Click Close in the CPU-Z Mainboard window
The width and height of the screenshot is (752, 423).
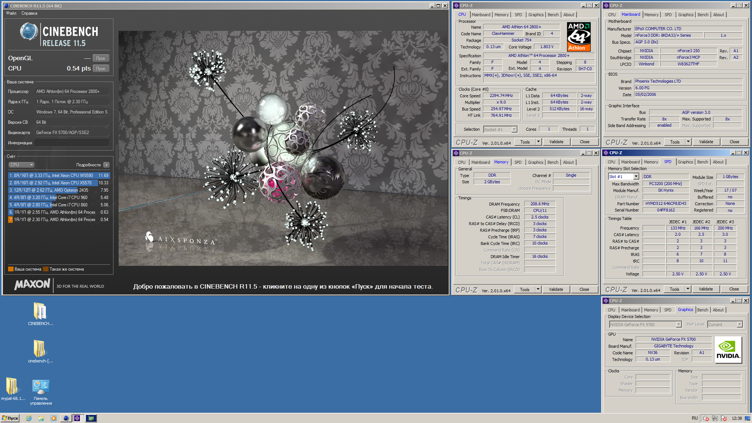point(734,142)
